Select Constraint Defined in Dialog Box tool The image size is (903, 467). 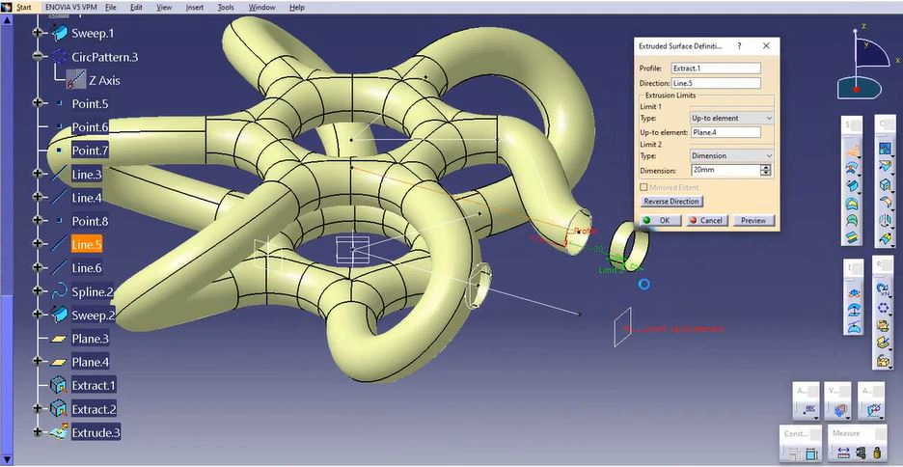(x=794, y=453)
